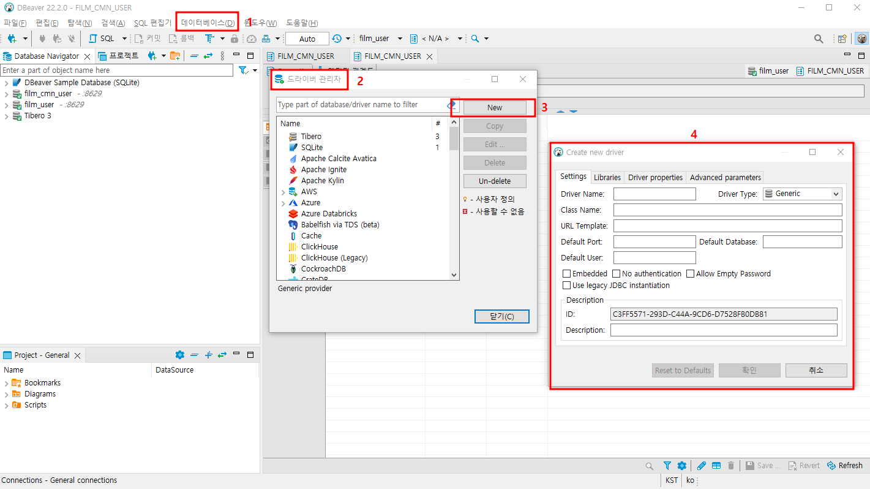Image resolution: width=870 pixels, height=489 pixels.
Task: Click the gear icon in bottom result toolbar
Action: click(x=681, y=466)
